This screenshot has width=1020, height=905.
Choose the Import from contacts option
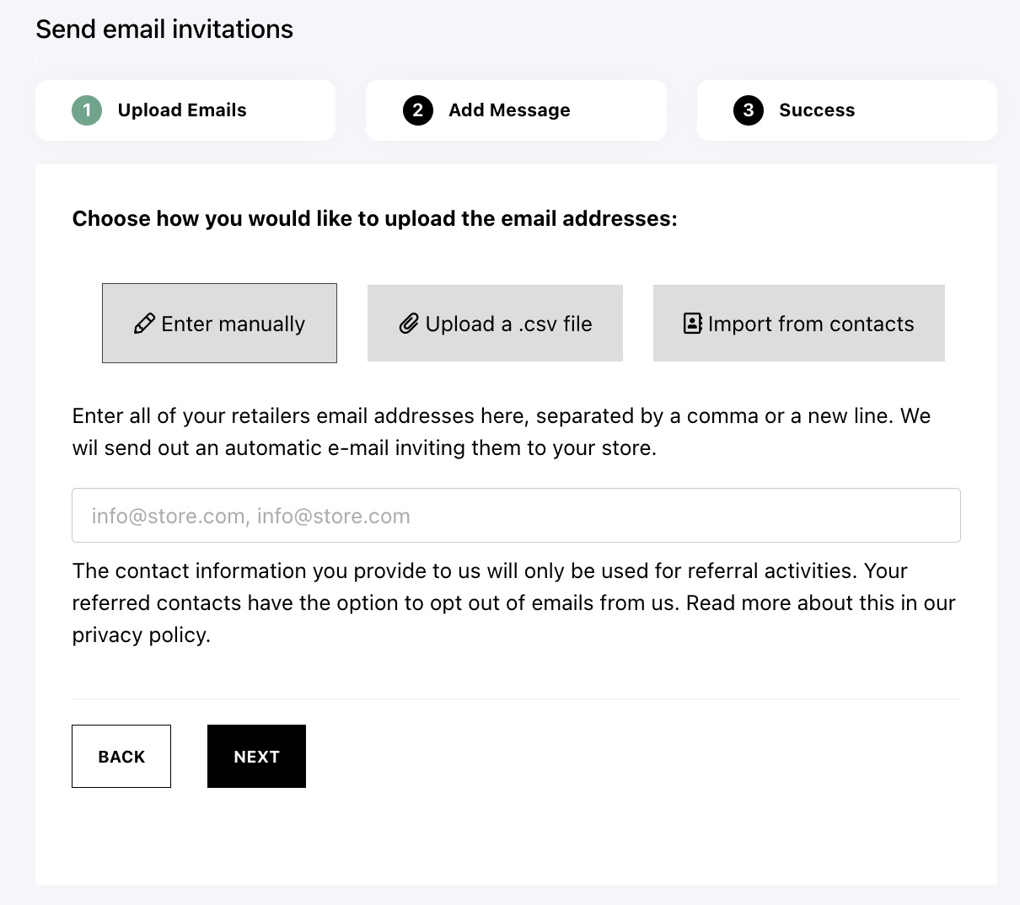(x=799, y=324)
